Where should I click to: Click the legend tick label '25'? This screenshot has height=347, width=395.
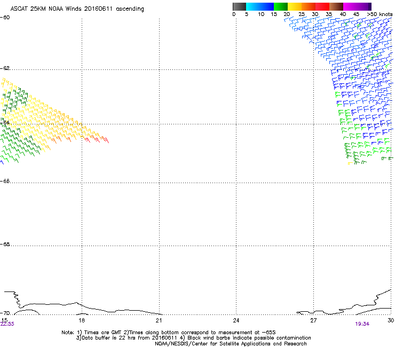click(x=302, y=14)
